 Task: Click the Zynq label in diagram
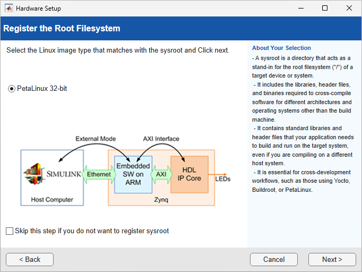tap(161, 200)
